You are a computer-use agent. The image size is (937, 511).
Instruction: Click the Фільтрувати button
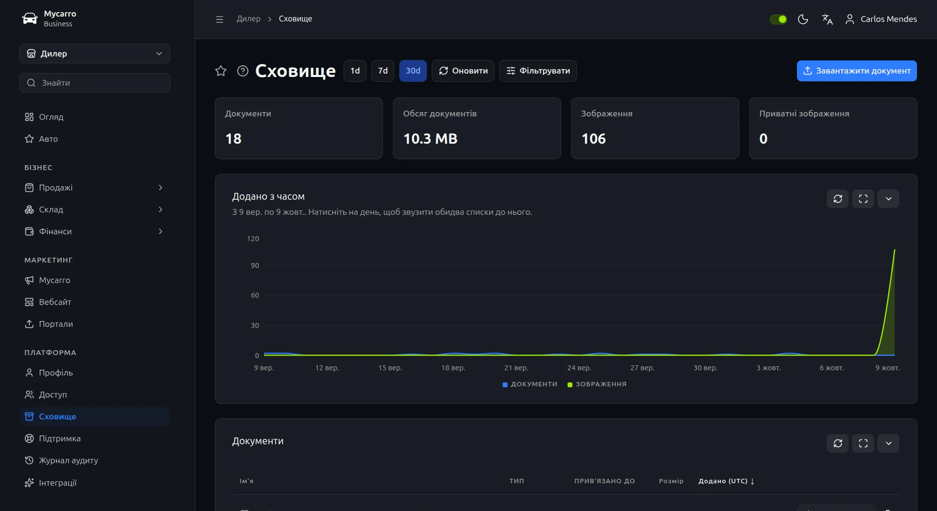tap(538, 71)
